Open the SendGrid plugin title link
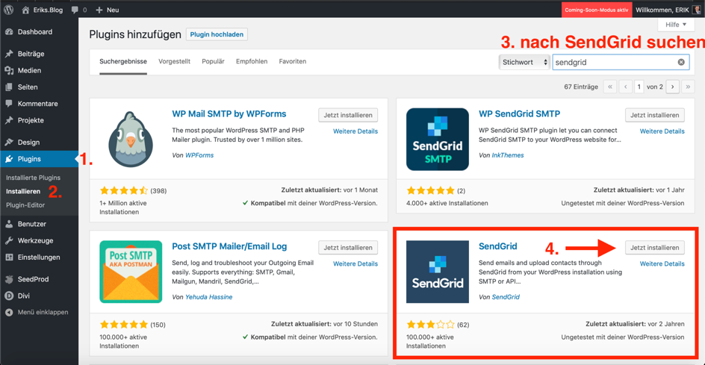Image resolution: width=705 pixels, height=365 pixels. [497, 246]
